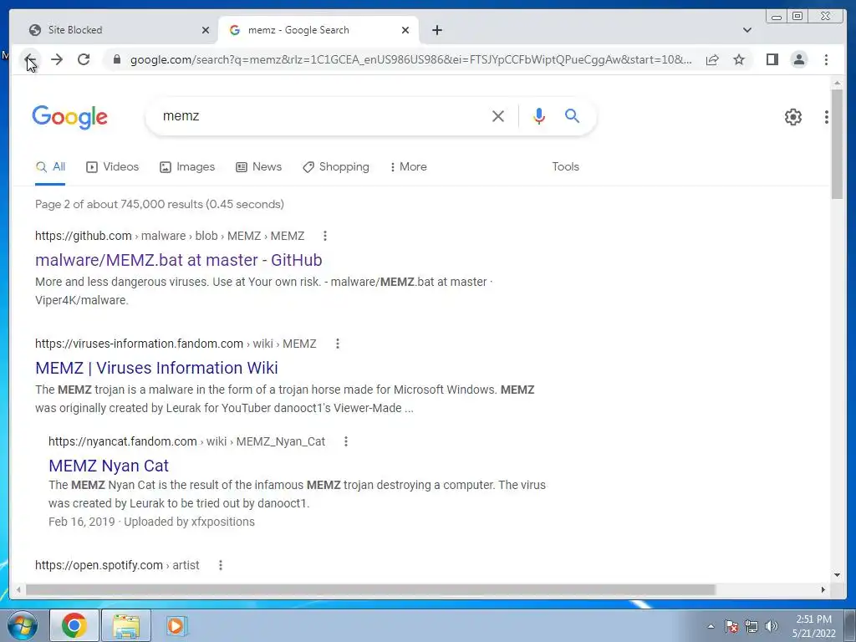Open the Google apps dots menu
This screenshot has height=642, width=856.
(826, 117)
